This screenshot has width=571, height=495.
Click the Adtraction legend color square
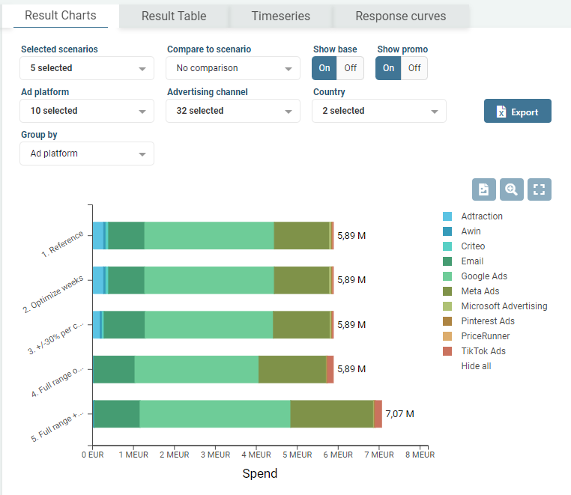[447, 216]
